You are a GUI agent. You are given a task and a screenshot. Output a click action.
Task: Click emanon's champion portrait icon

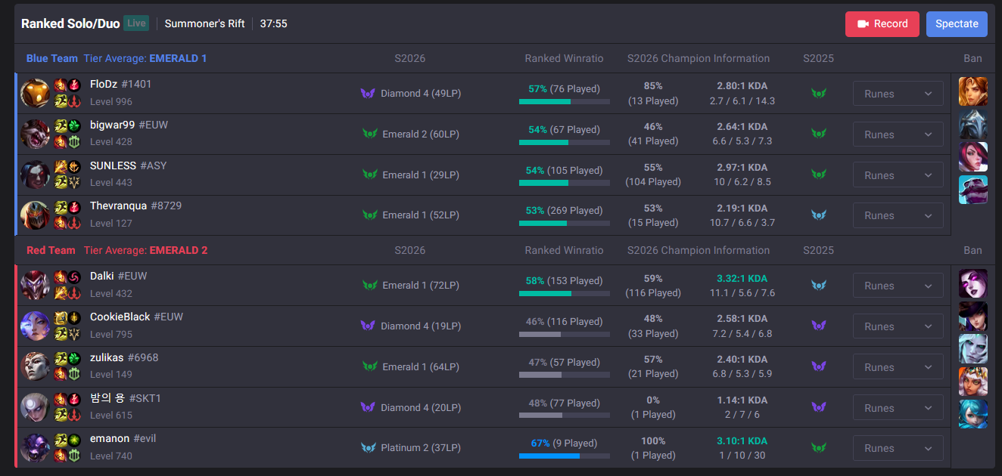pos(35,448)
